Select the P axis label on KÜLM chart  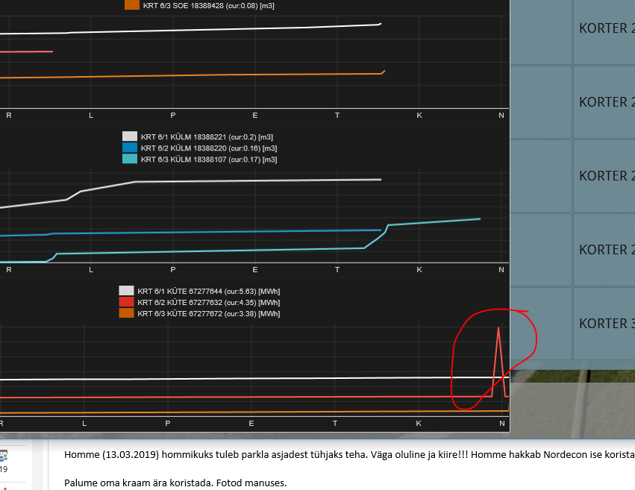(172, 270)
